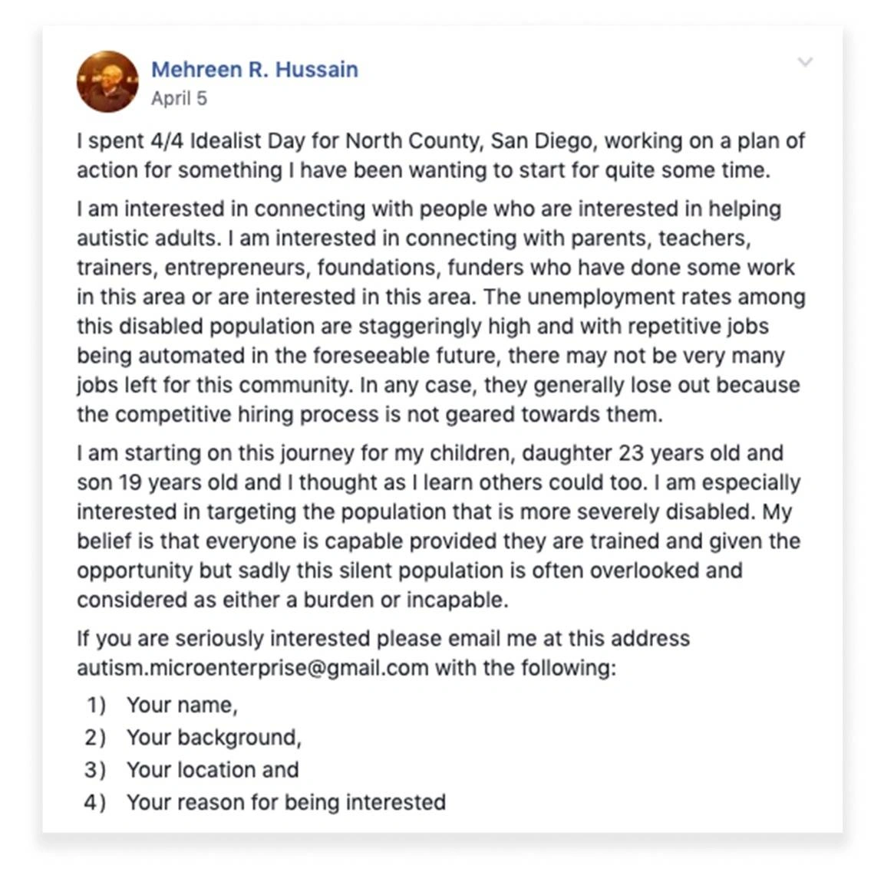
Task: Click the paragraph about helping autistic adults
Action: (x=441, y=311)
